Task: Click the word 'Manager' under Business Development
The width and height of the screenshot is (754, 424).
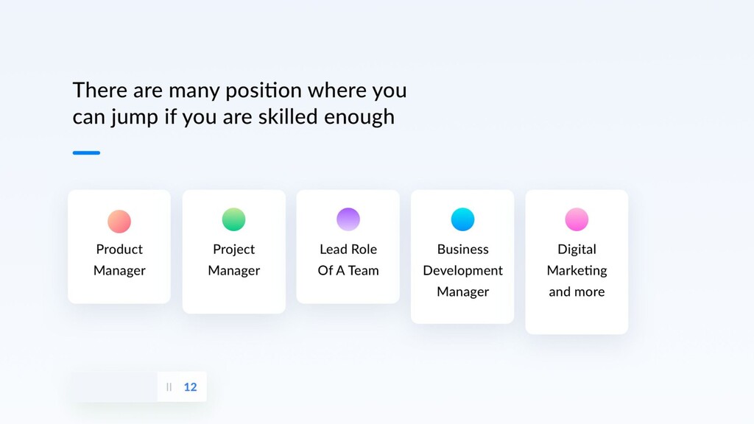Action: (462, 291)
